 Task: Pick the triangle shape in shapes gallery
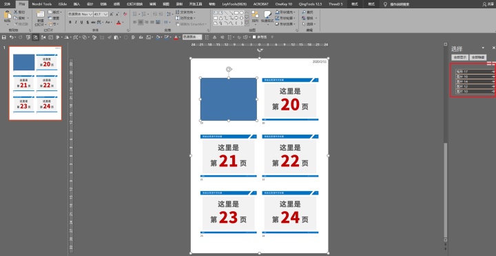tap(221, 18)
